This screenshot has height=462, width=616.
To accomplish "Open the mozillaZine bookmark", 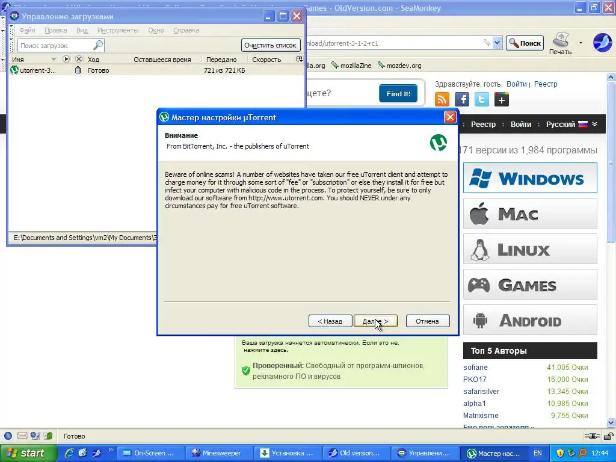I will click(x=351, y=66).
